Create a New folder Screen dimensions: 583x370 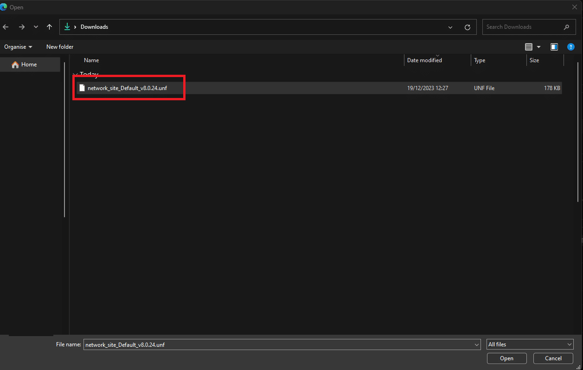(60, 47)
